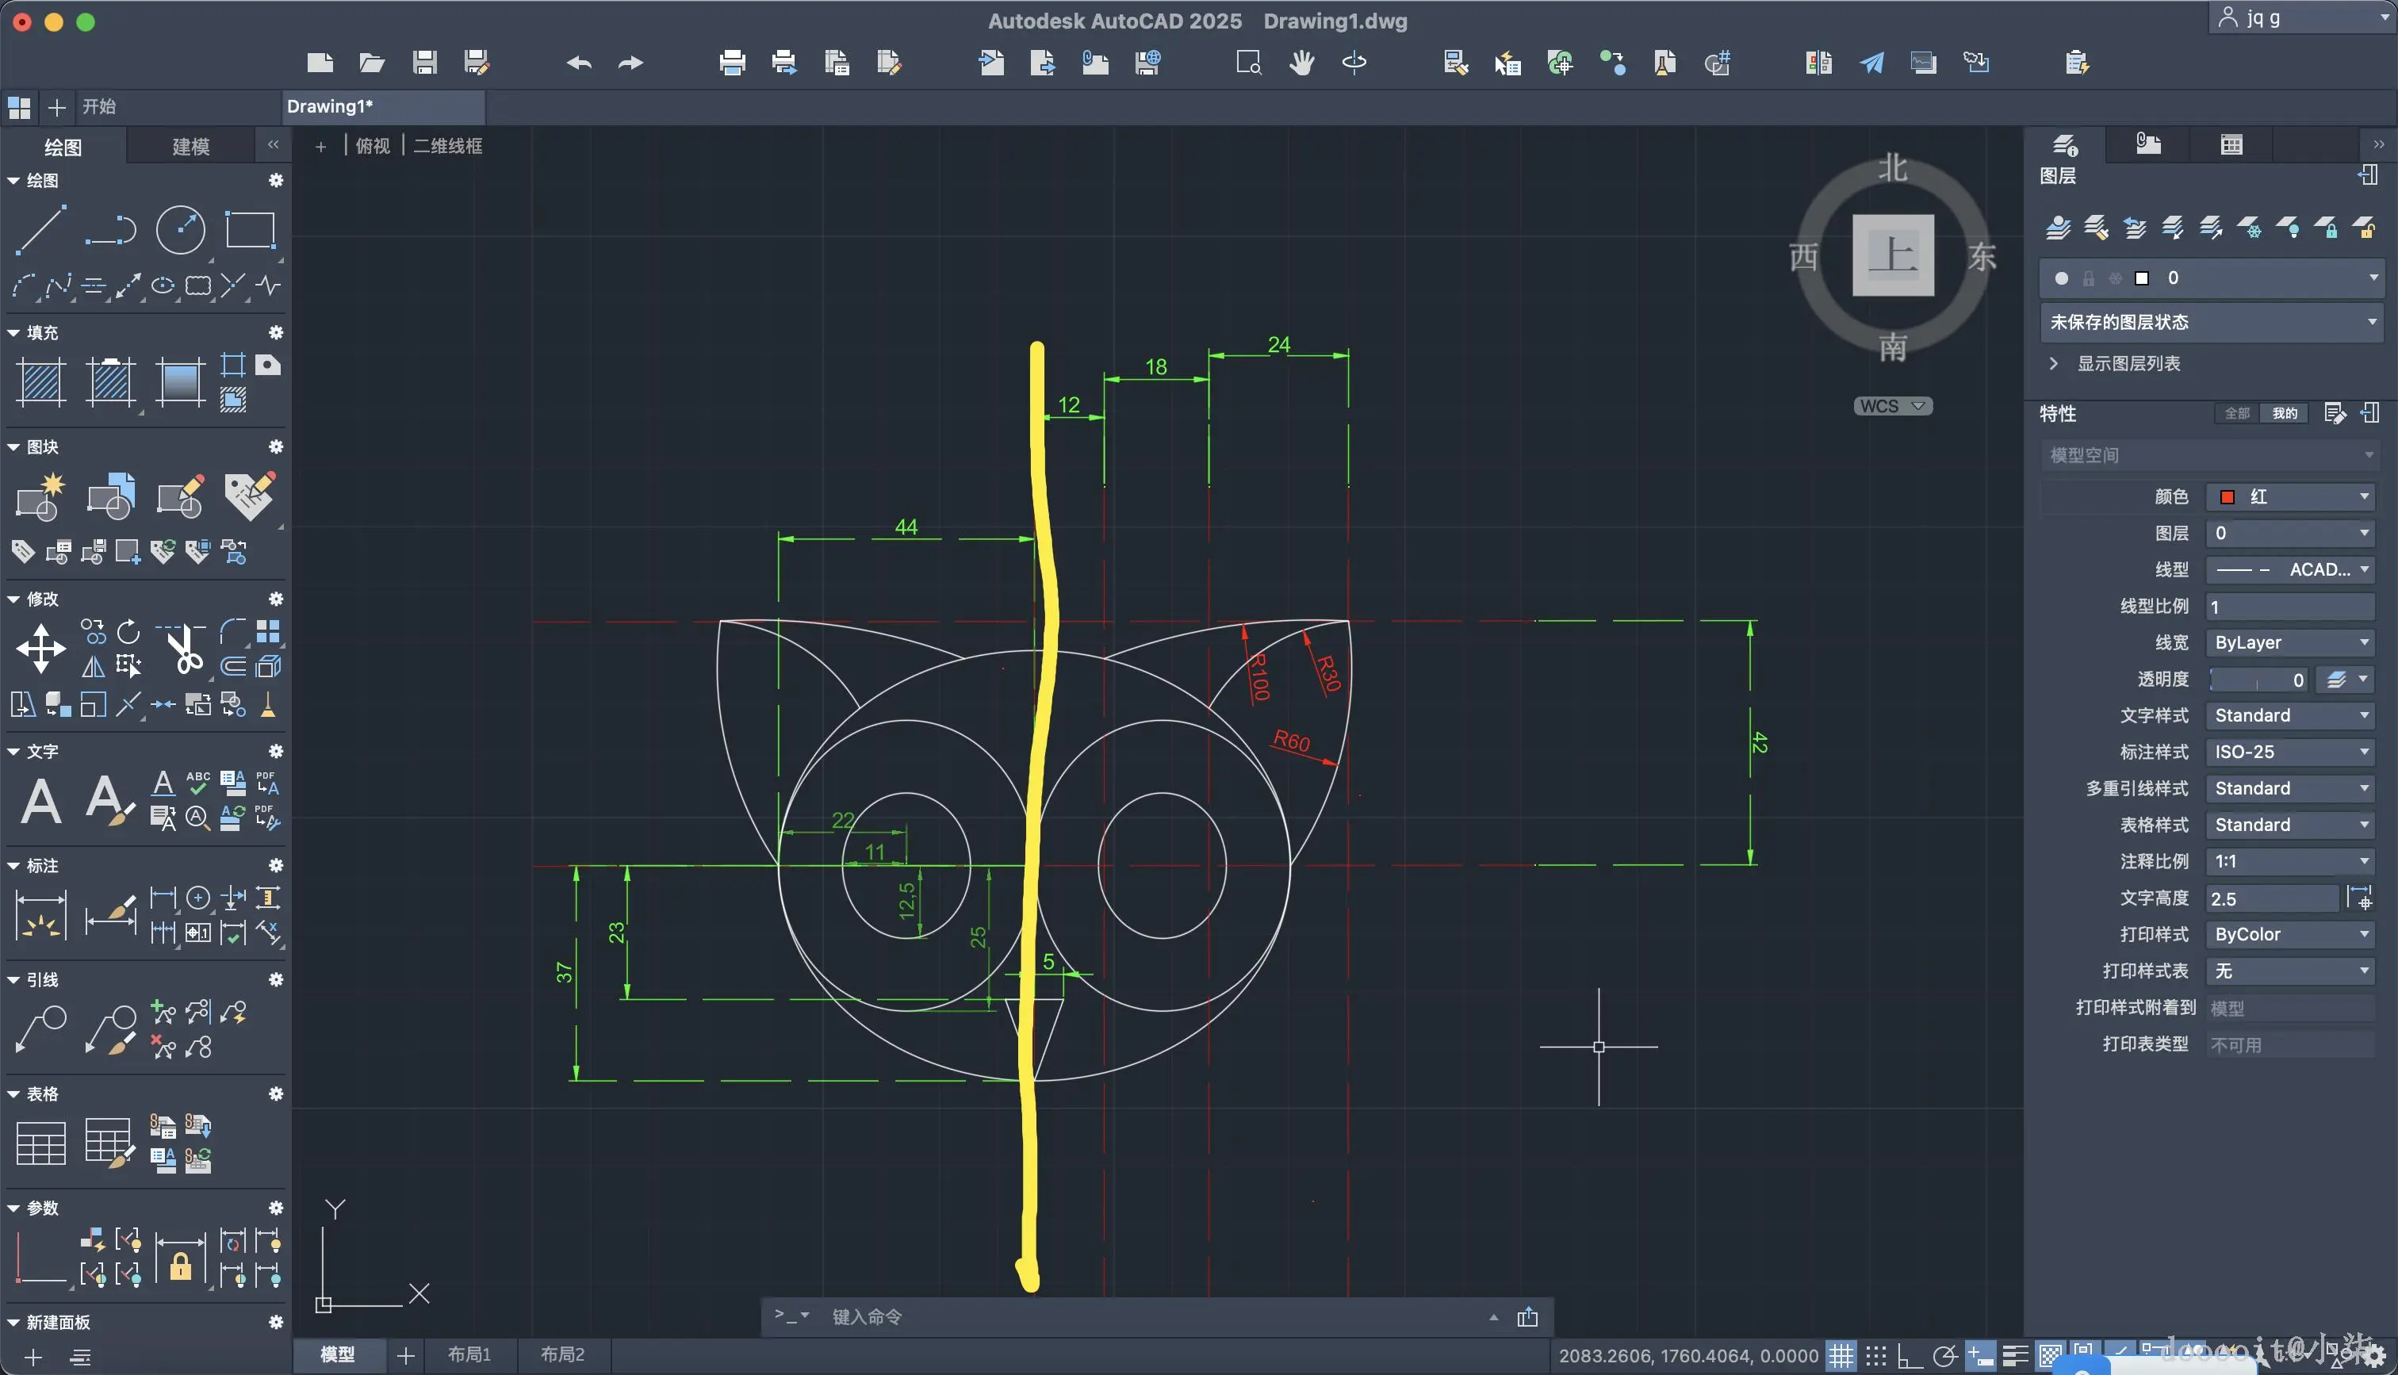Switch to the 建模 tab
2398x1375 pixels.
coord(190,147)
